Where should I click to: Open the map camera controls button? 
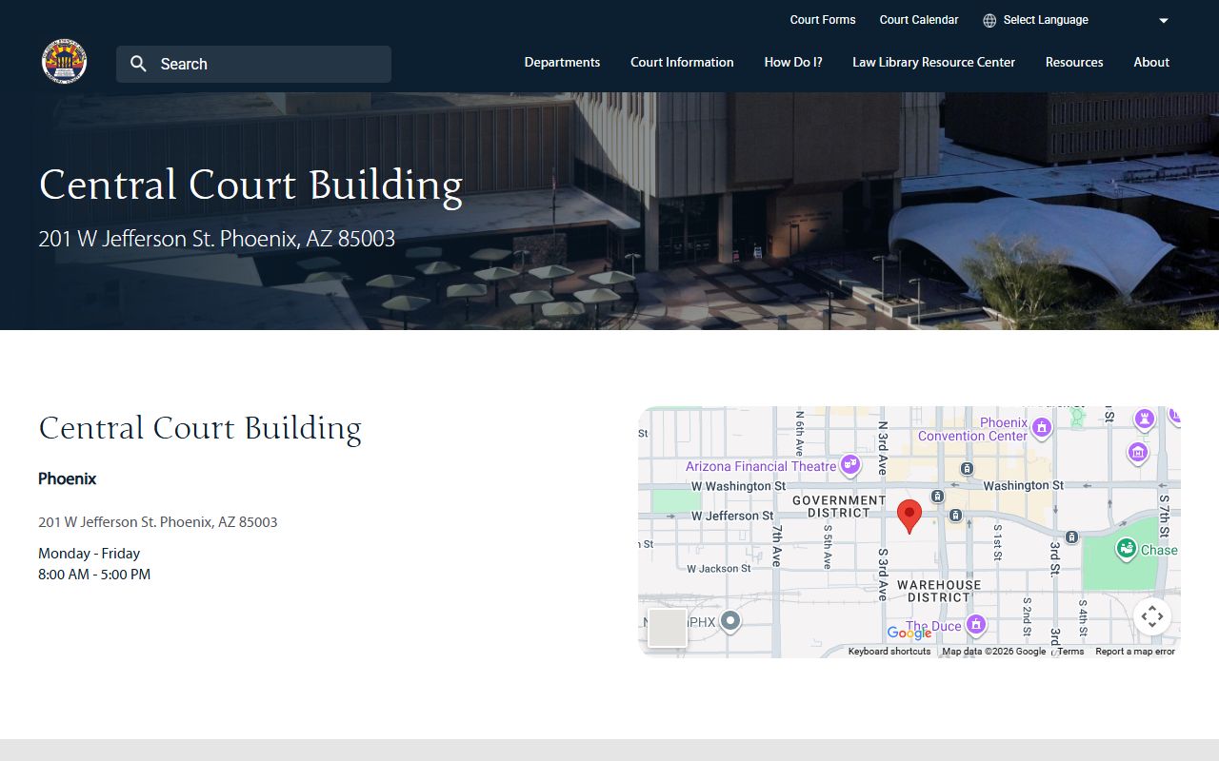(x=1152, y=616)
